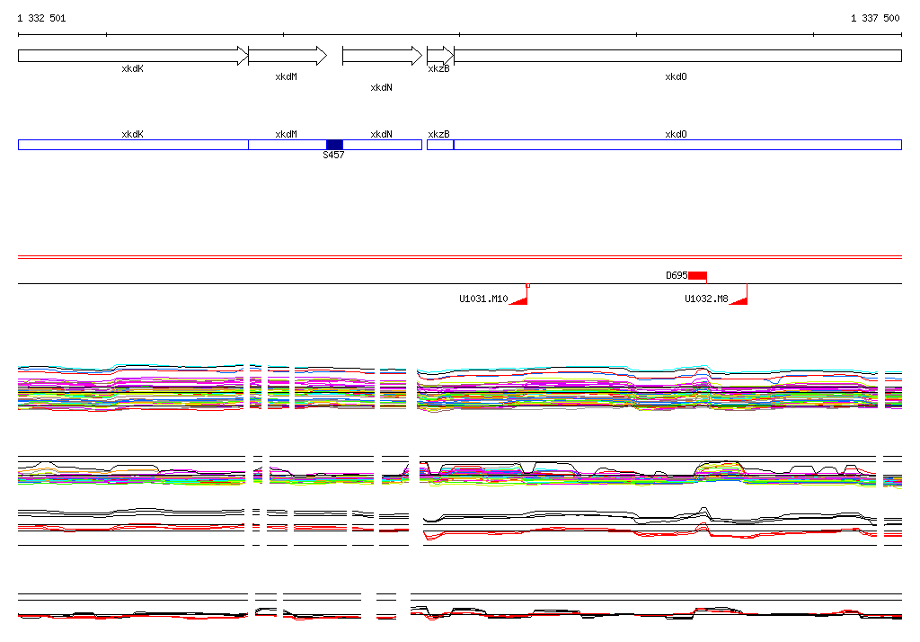This screenshot has width=920, height=642.
Task: Click the xkzB blue transcript box
Action: pos(440,145)
